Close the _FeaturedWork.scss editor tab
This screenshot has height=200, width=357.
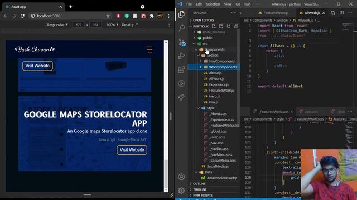[x=292, y=112]
